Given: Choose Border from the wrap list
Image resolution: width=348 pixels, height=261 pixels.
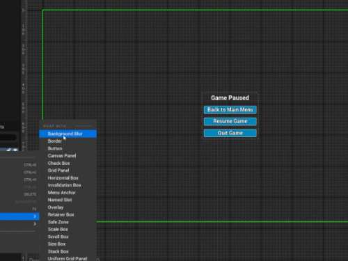Looking at the screenshot, I should click(x=68, y=141).
